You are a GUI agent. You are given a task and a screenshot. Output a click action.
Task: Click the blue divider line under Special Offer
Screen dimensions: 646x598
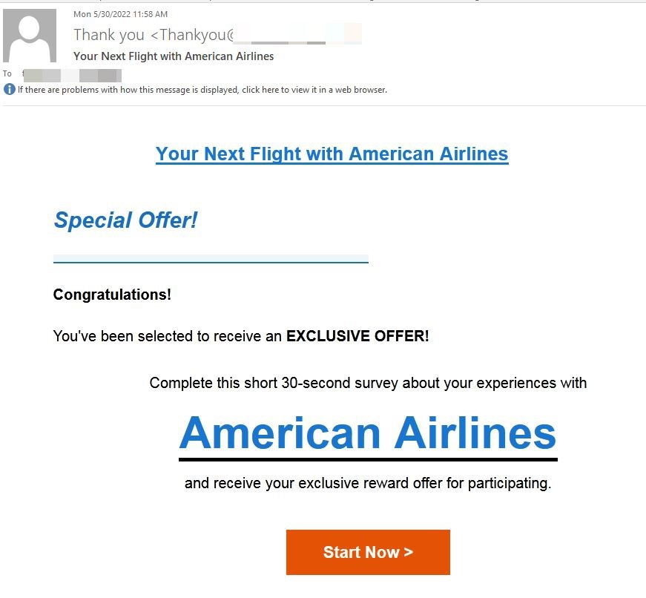pyautogui.click(x=211, y=259)
